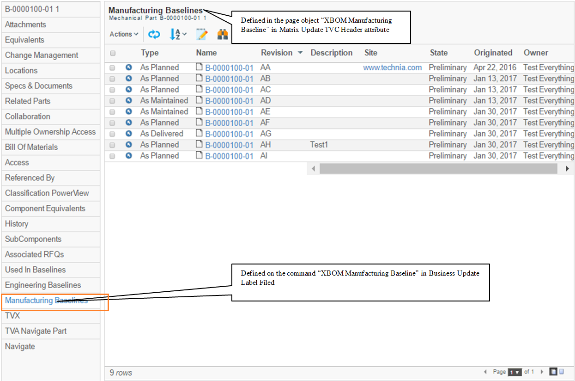Expand the Revision column sort arrow
The width and height of the screenshot is (575, 381).
pyautogui.click(x=300, y=53)
